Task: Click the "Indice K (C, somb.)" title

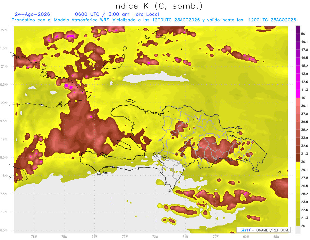Action: pos(158,6)
